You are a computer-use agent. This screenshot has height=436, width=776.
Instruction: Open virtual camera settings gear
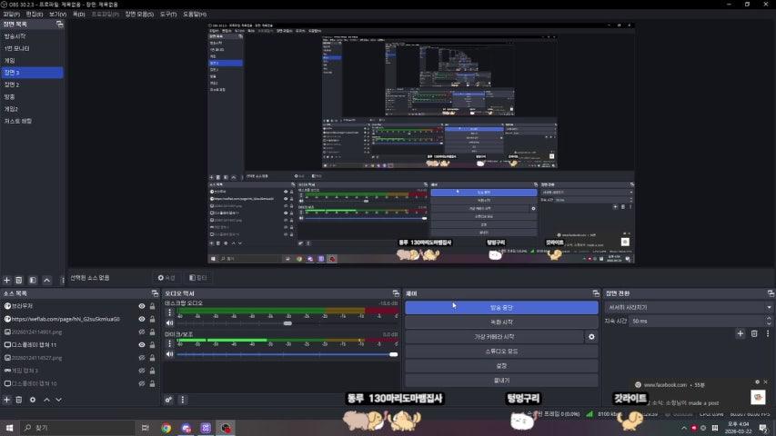[591, 336]
